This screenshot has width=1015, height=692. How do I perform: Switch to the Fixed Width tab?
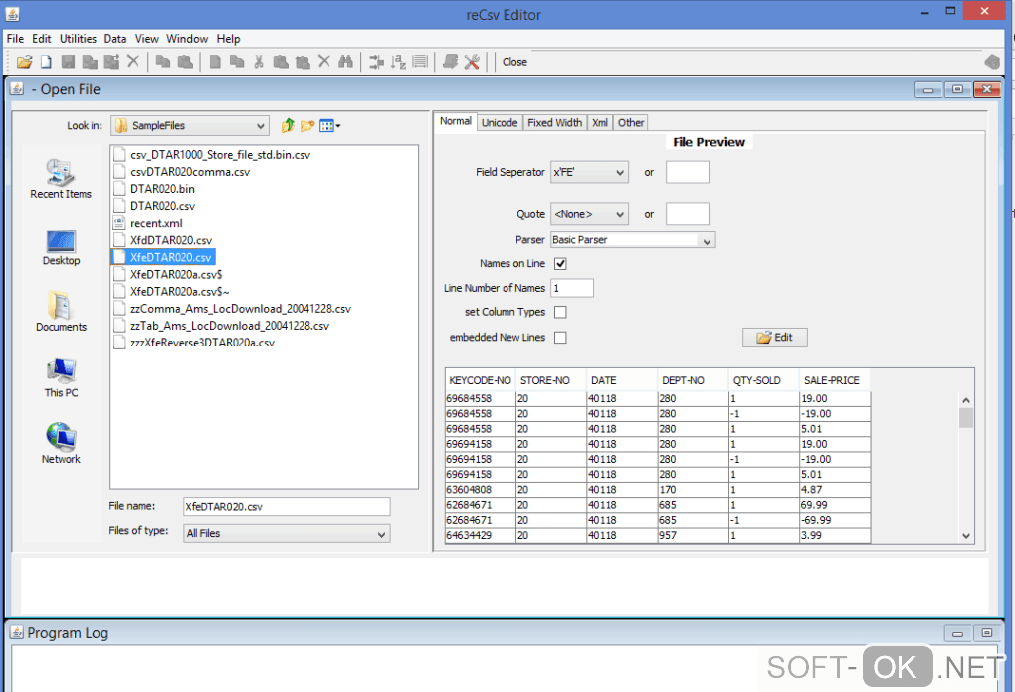[x=554, y=122]
